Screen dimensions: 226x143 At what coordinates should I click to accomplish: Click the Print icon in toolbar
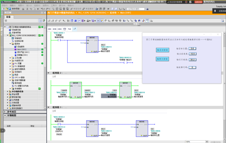click(x=23, y=9)
